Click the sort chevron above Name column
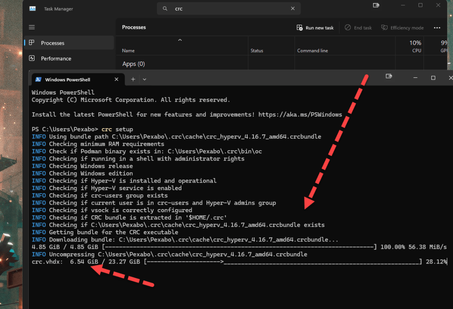Image resolution: width=453 pixels, height=309 pixels. [x=180, y=40]
